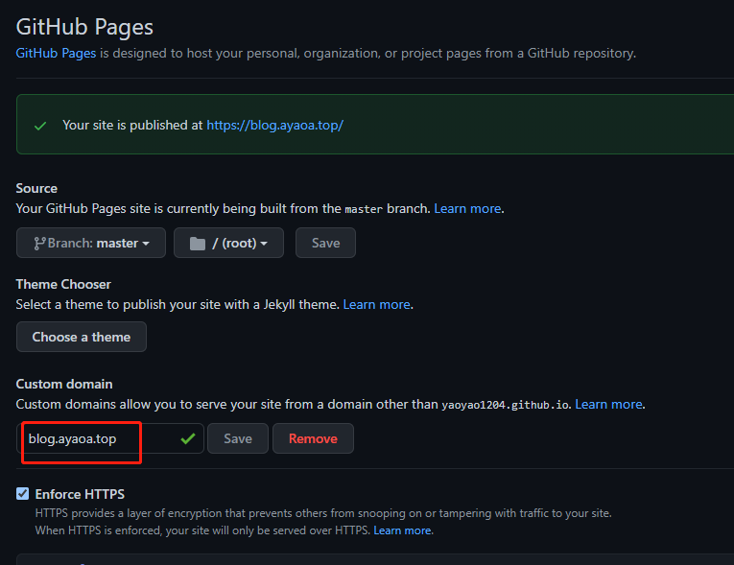Click the Enforce HTTPS label
This screenshot has height=565, width=734.
(80, 494)
